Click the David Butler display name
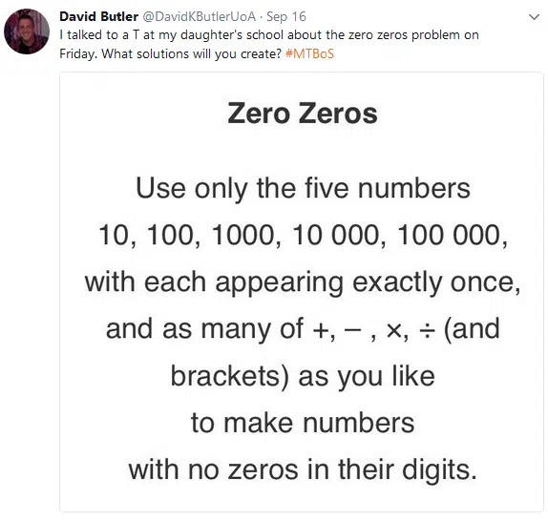 99,16
